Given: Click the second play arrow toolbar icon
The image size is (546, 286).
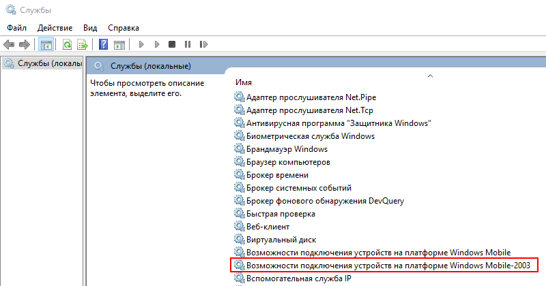Looking at the screenshot, I should pos(157,44).
